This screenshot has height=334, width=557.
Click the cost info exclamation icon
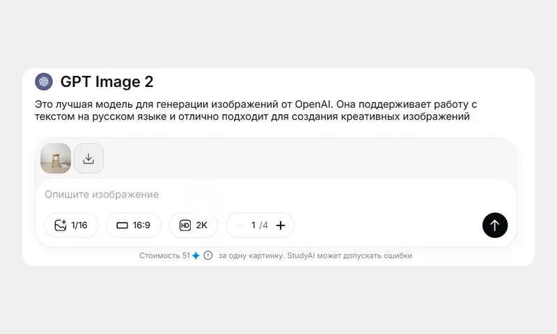point(208,255)
